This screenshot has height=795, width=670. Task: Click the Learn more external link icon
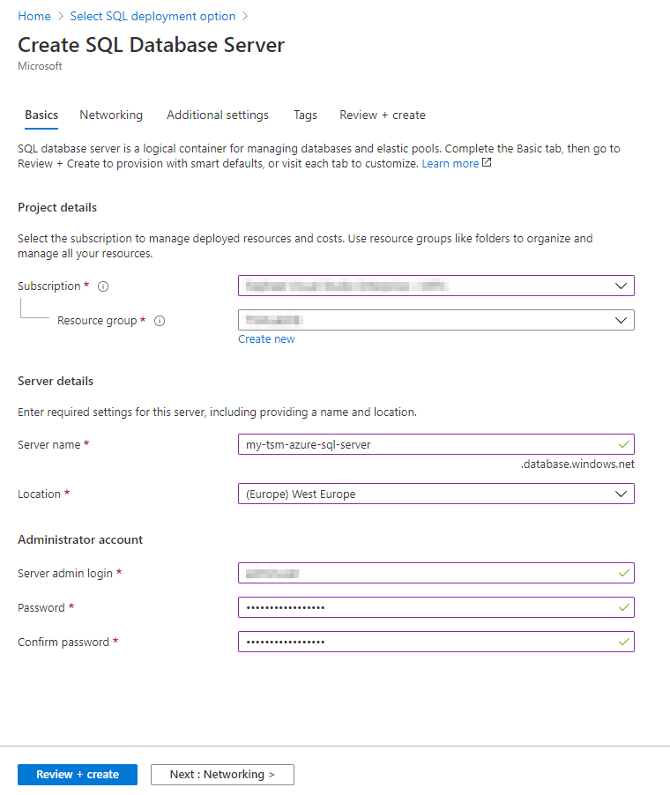click(x=487, y=163)
